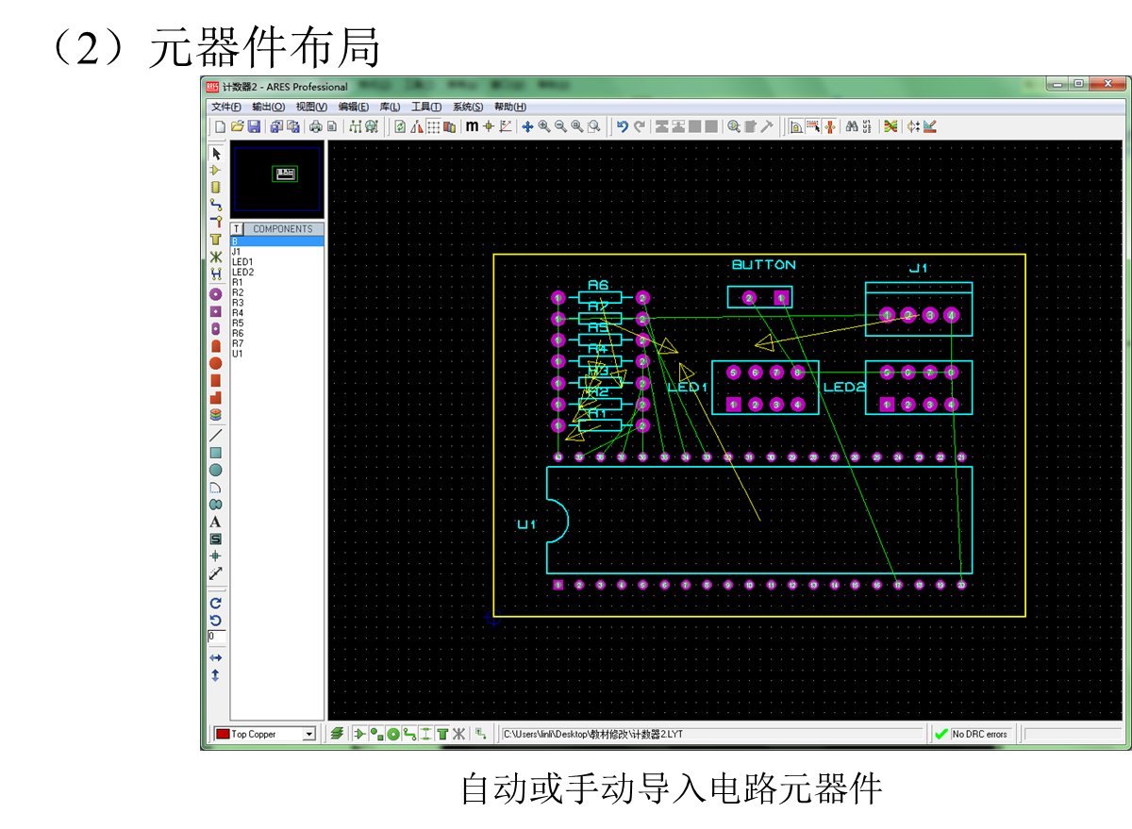Activate the Track routing mode tool

[x=216, y=204]
